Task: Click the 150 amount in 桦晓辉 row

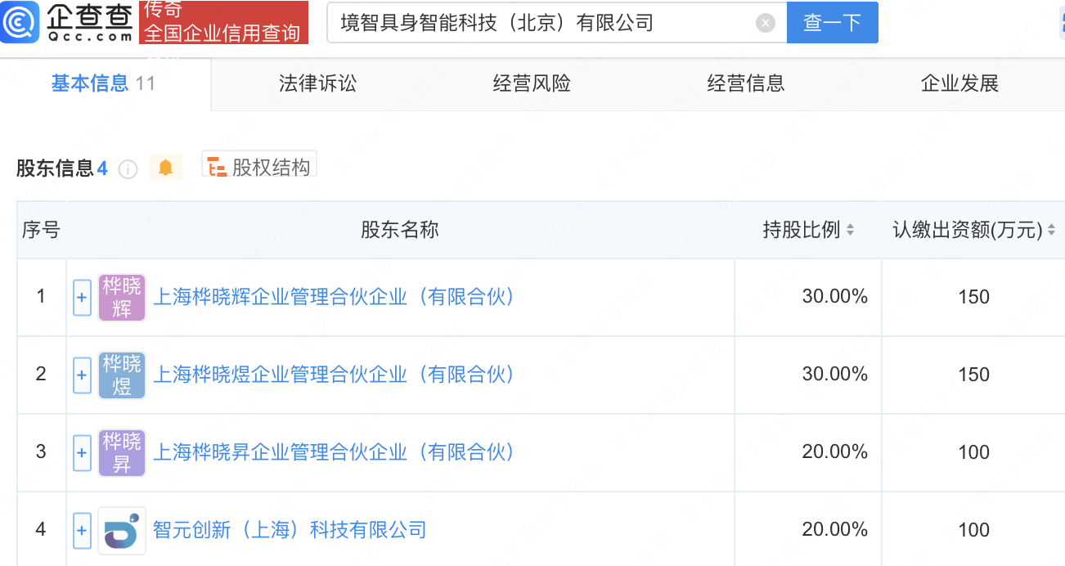Action: pyautogui.click(x=973, y=297)
